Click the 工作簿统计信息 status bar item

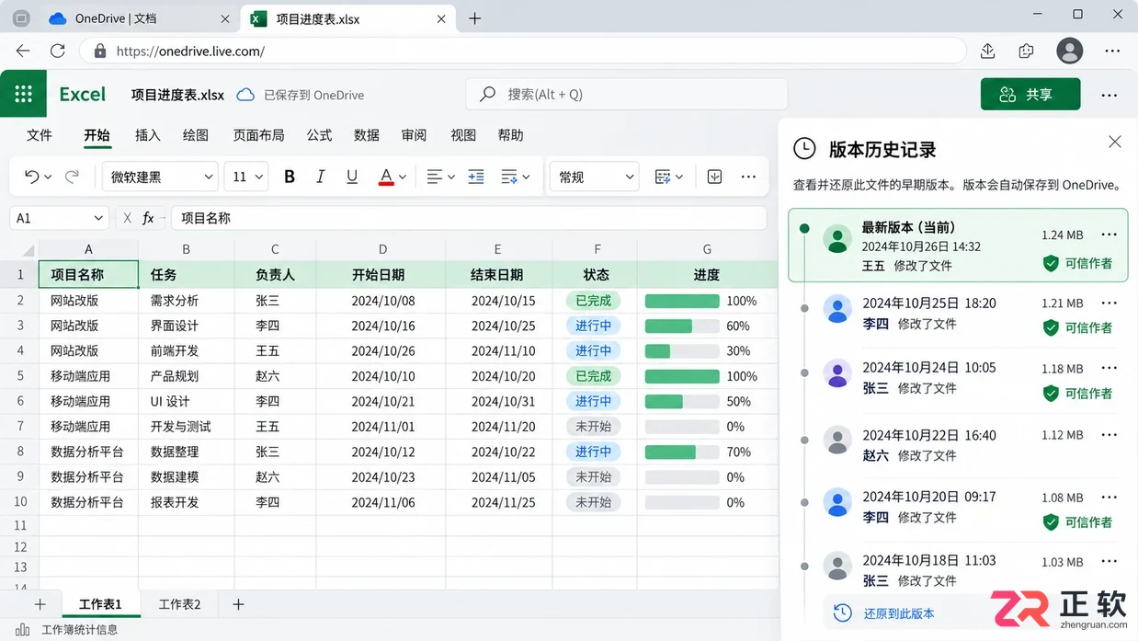tap(69, 630)
